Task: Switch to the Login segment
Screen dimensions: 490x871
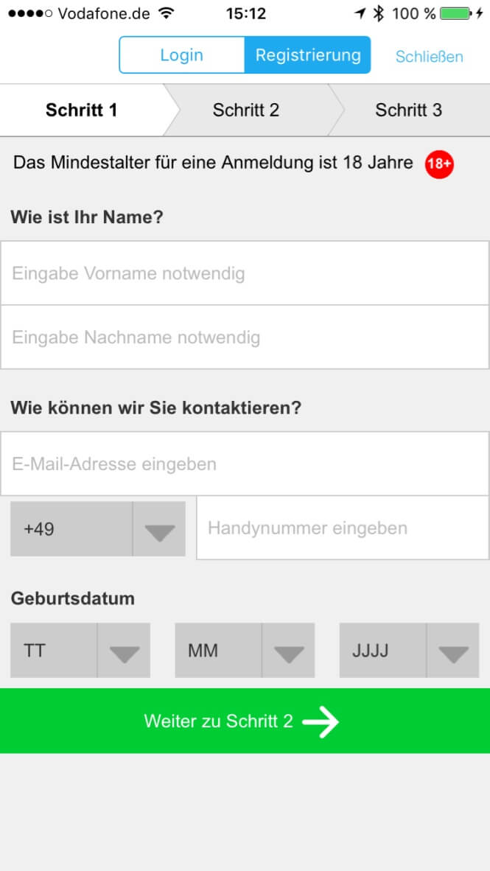Action: [x=182, y=55]
